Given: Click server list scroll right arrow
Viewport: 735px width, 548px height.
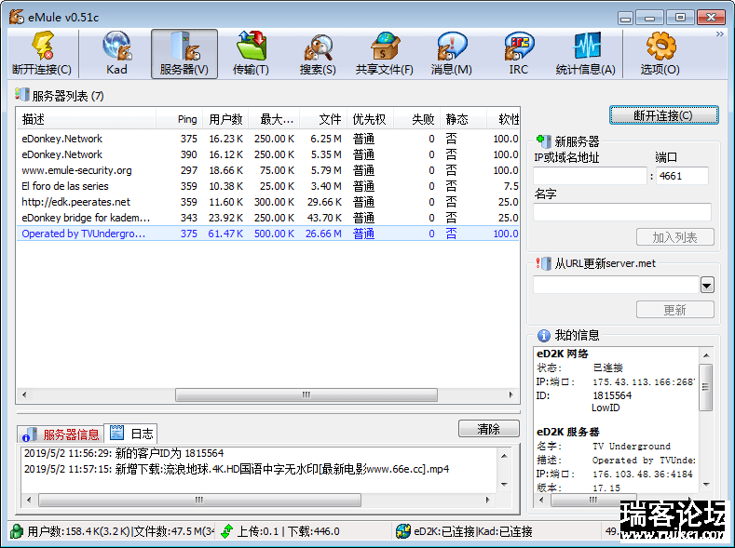Looking at the screenshot, I should pos(510,395).
